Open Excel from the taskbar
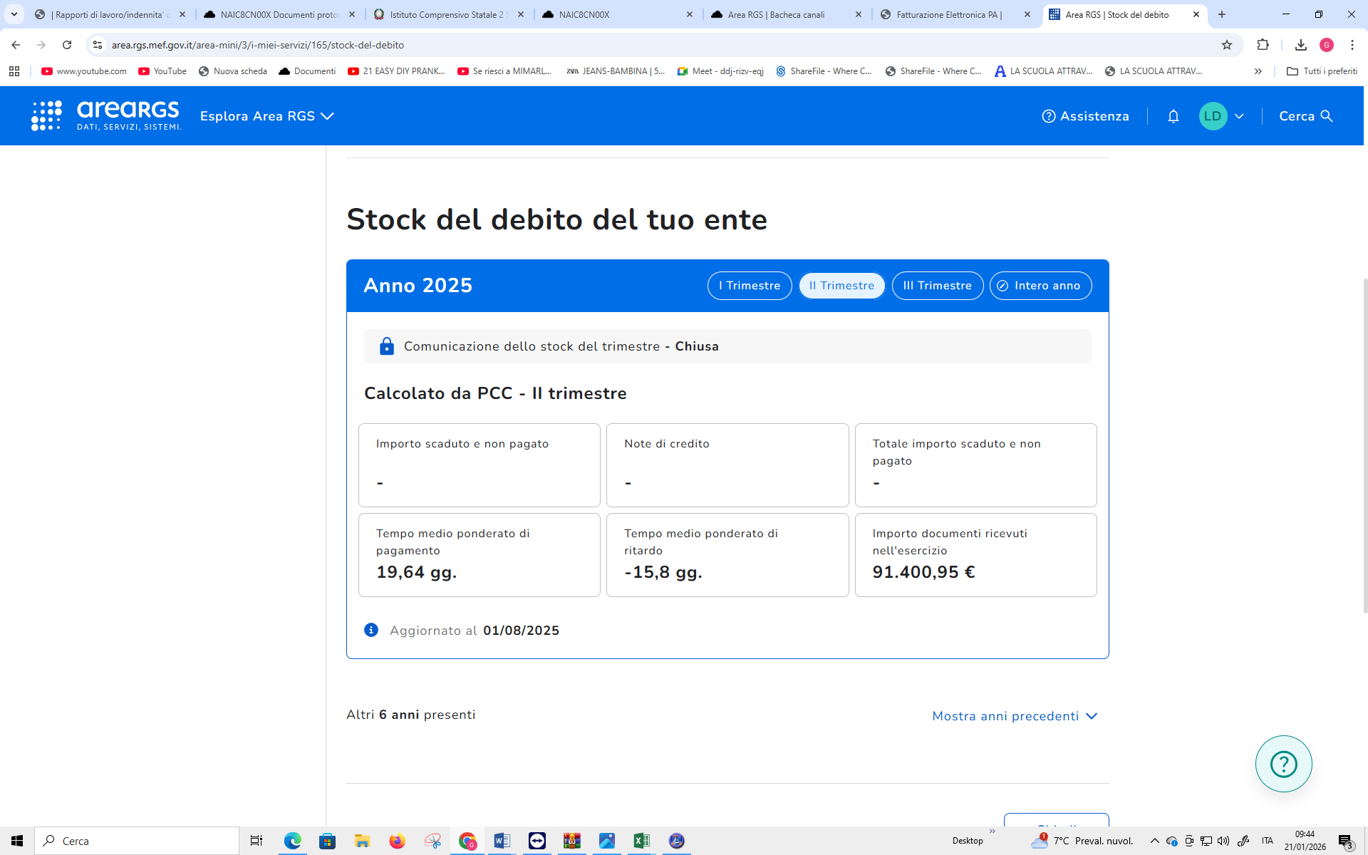 (641, 841)
